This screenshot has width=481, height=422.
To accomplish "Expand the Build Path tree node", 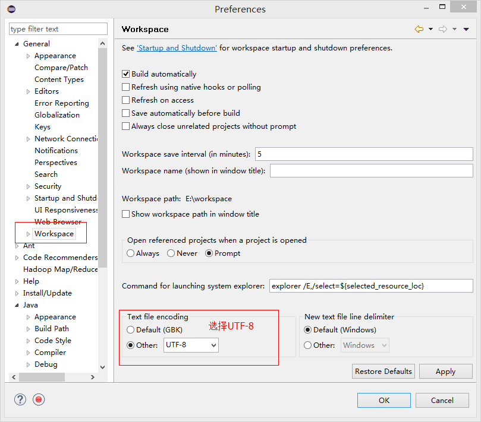I will click(28, 329).
